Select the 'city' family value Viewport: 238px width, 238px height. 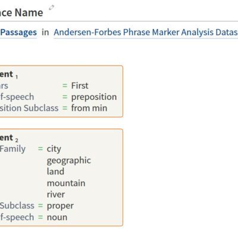click(x=54, y=149)
